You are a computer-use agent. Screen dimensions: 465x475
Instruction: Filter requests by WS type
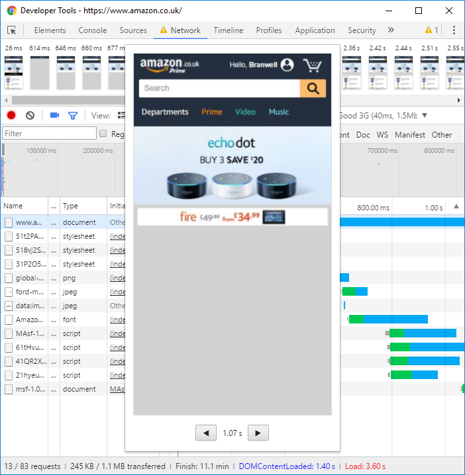pos(382,135)
